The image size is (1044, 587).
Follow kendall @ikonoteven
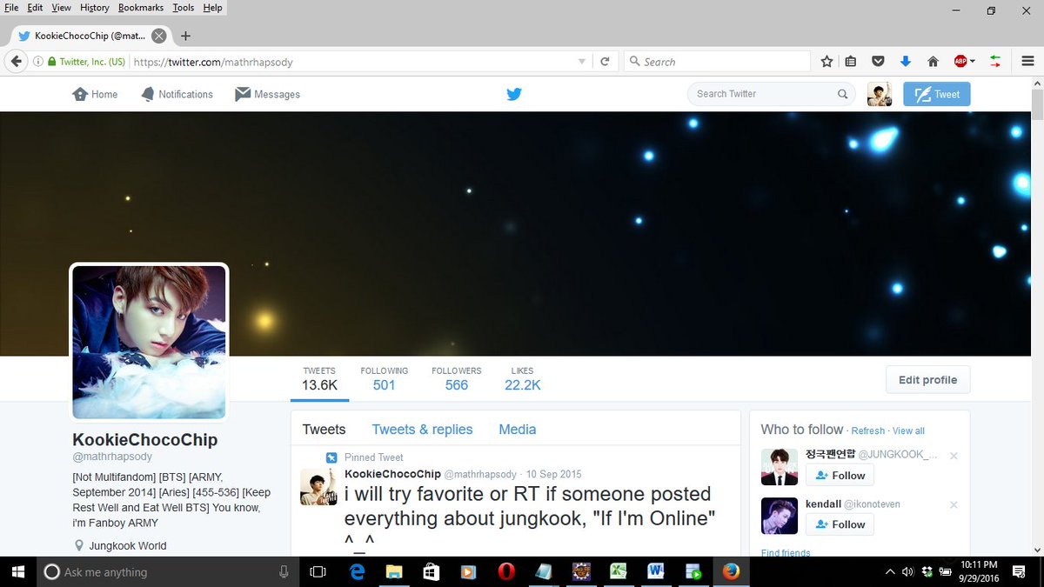pos(840,524)
